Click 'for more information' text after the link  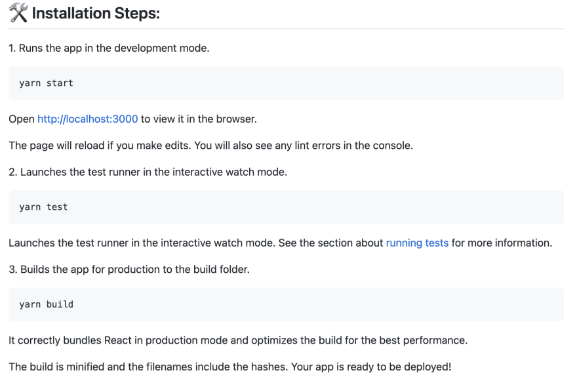[x=502, y=243]
